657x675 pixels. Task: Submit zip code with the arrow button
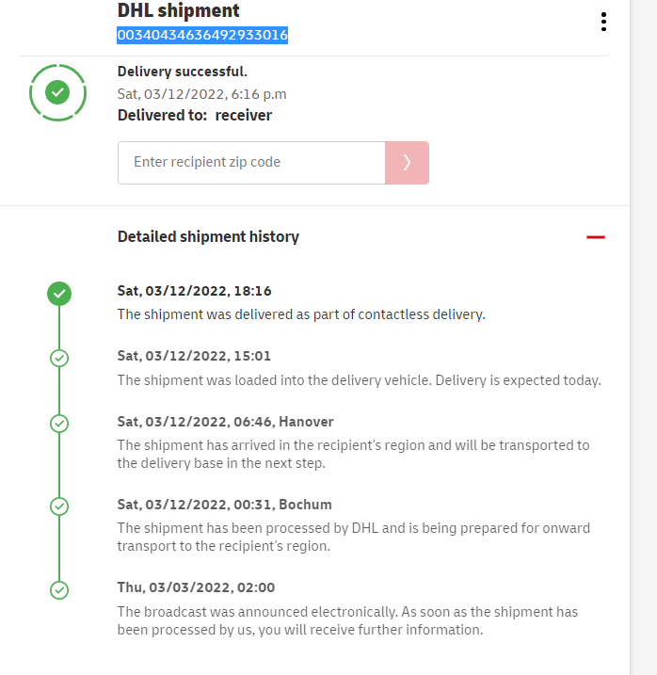tap(407, 162)
